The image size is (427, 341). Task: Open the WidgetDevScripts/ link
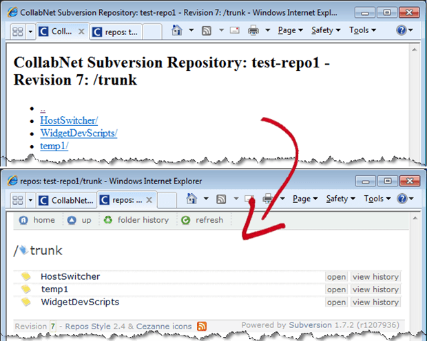[79, 133]
